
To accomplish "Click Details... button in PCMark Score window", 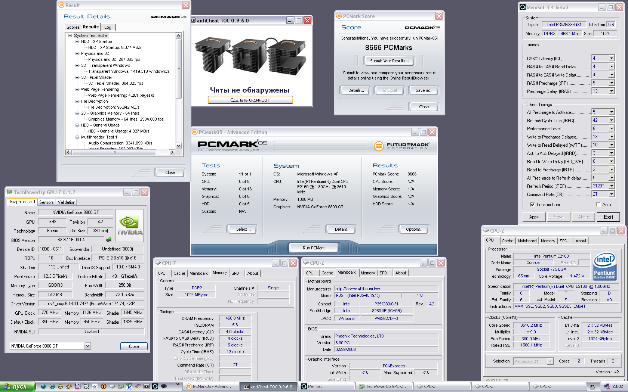I will pyautogui.click(x=356, y=90).
